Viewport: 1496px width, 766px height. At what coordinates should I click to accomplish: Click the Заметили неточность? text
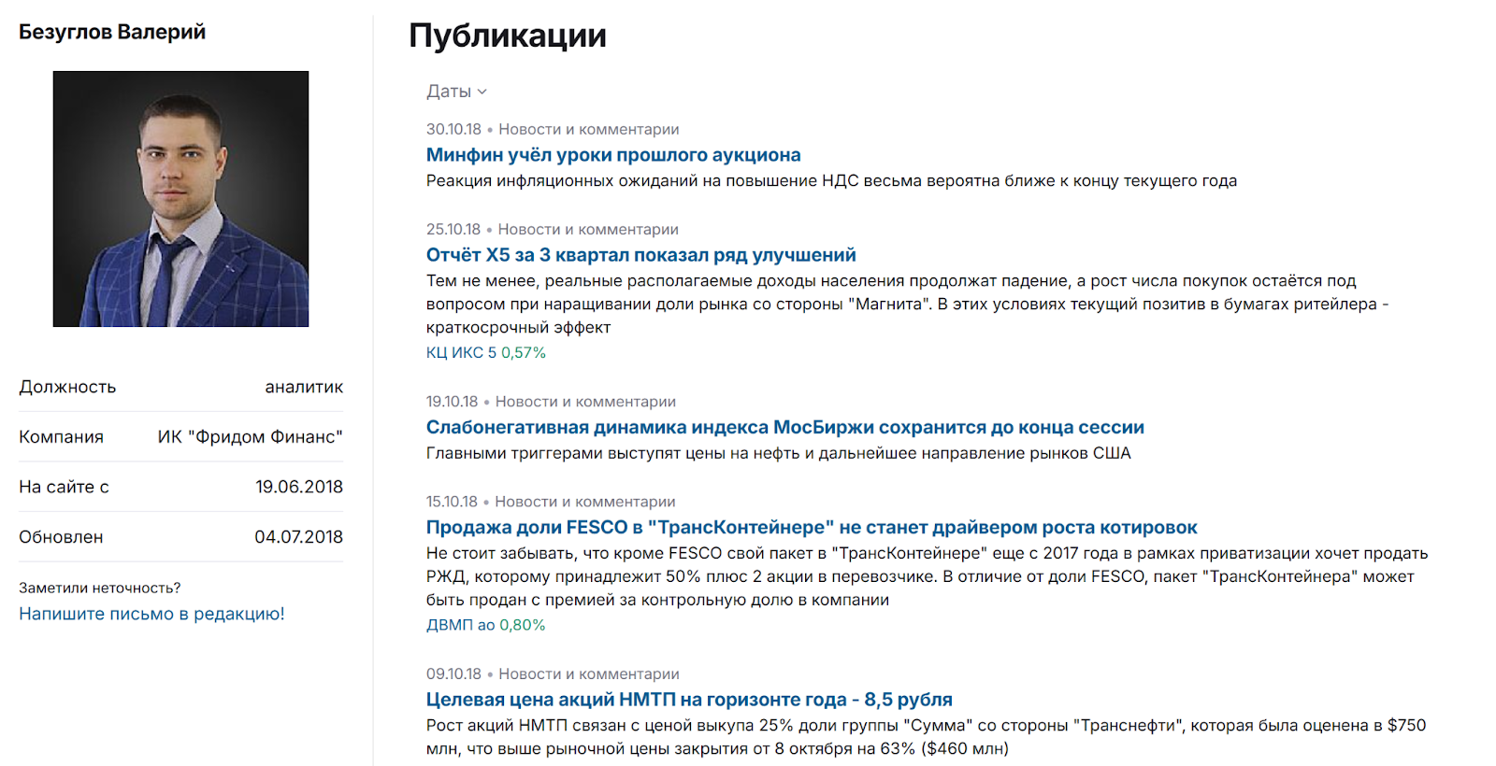[100, 589]
